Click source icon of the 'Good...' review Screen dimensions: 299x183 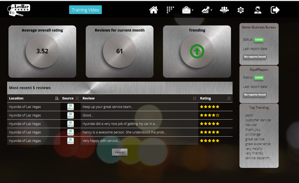pyautogui.click(x=70, y=115)
